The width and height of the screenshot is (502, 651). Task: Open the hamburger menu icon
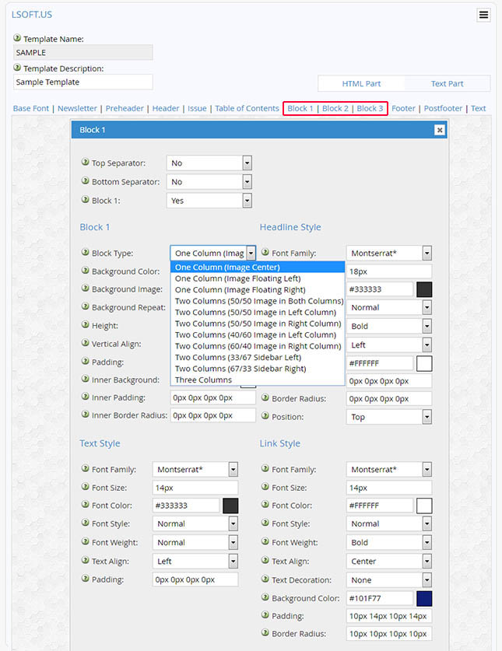coord(483,15)
